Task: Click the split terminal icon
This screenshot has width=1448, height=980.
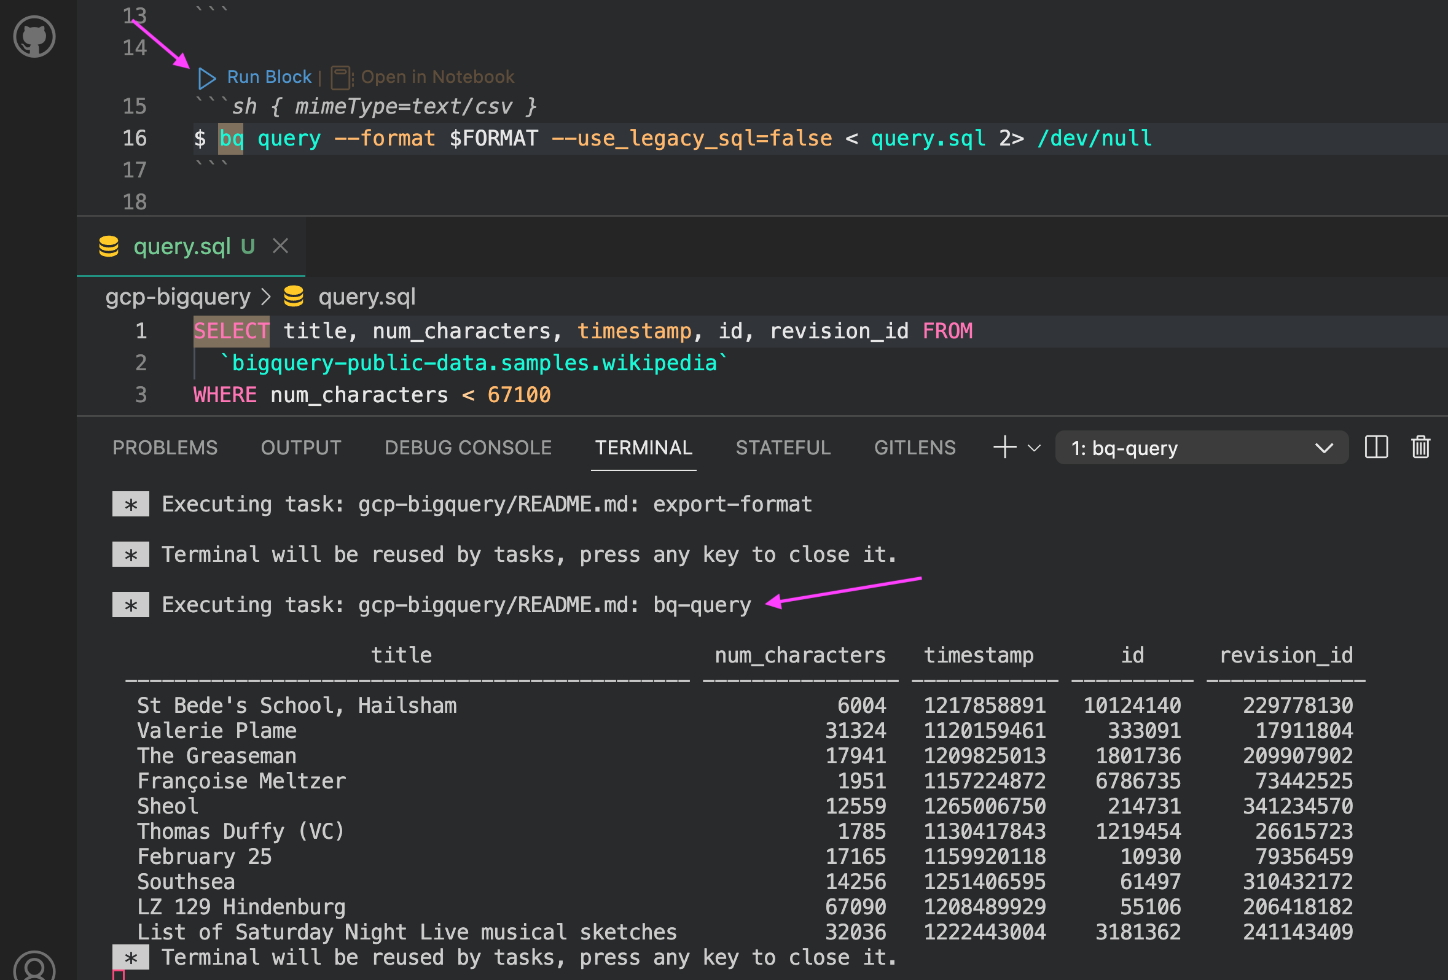Action: click(1376, 447)
